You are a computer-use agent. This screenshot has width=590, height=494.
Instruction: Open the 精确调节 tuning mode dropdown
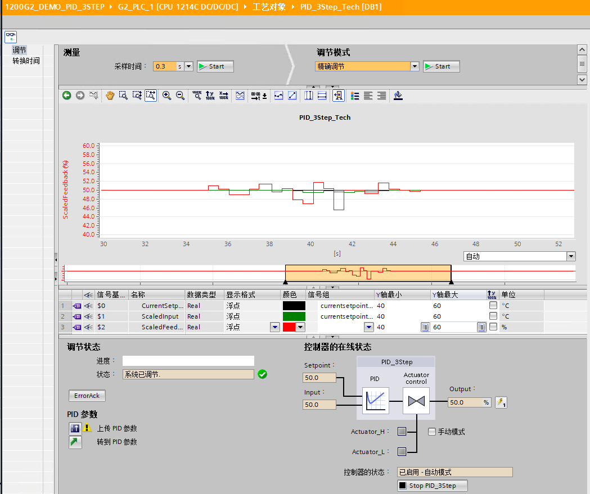click(415, 66)
